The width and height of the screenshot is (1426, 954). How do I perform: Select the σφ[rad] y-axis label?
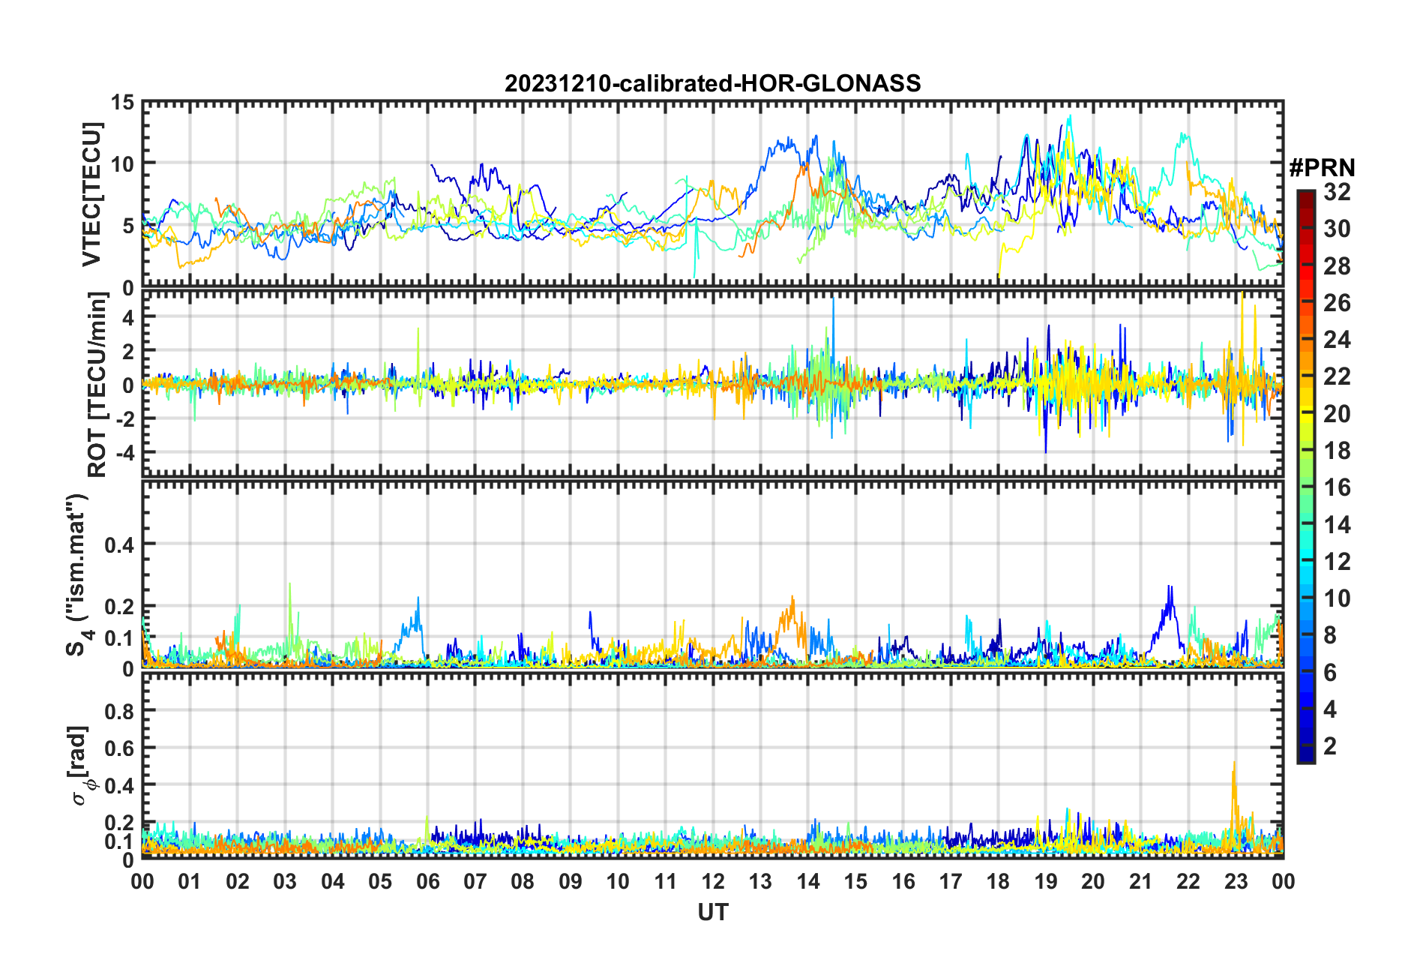[x=79, y=766]
